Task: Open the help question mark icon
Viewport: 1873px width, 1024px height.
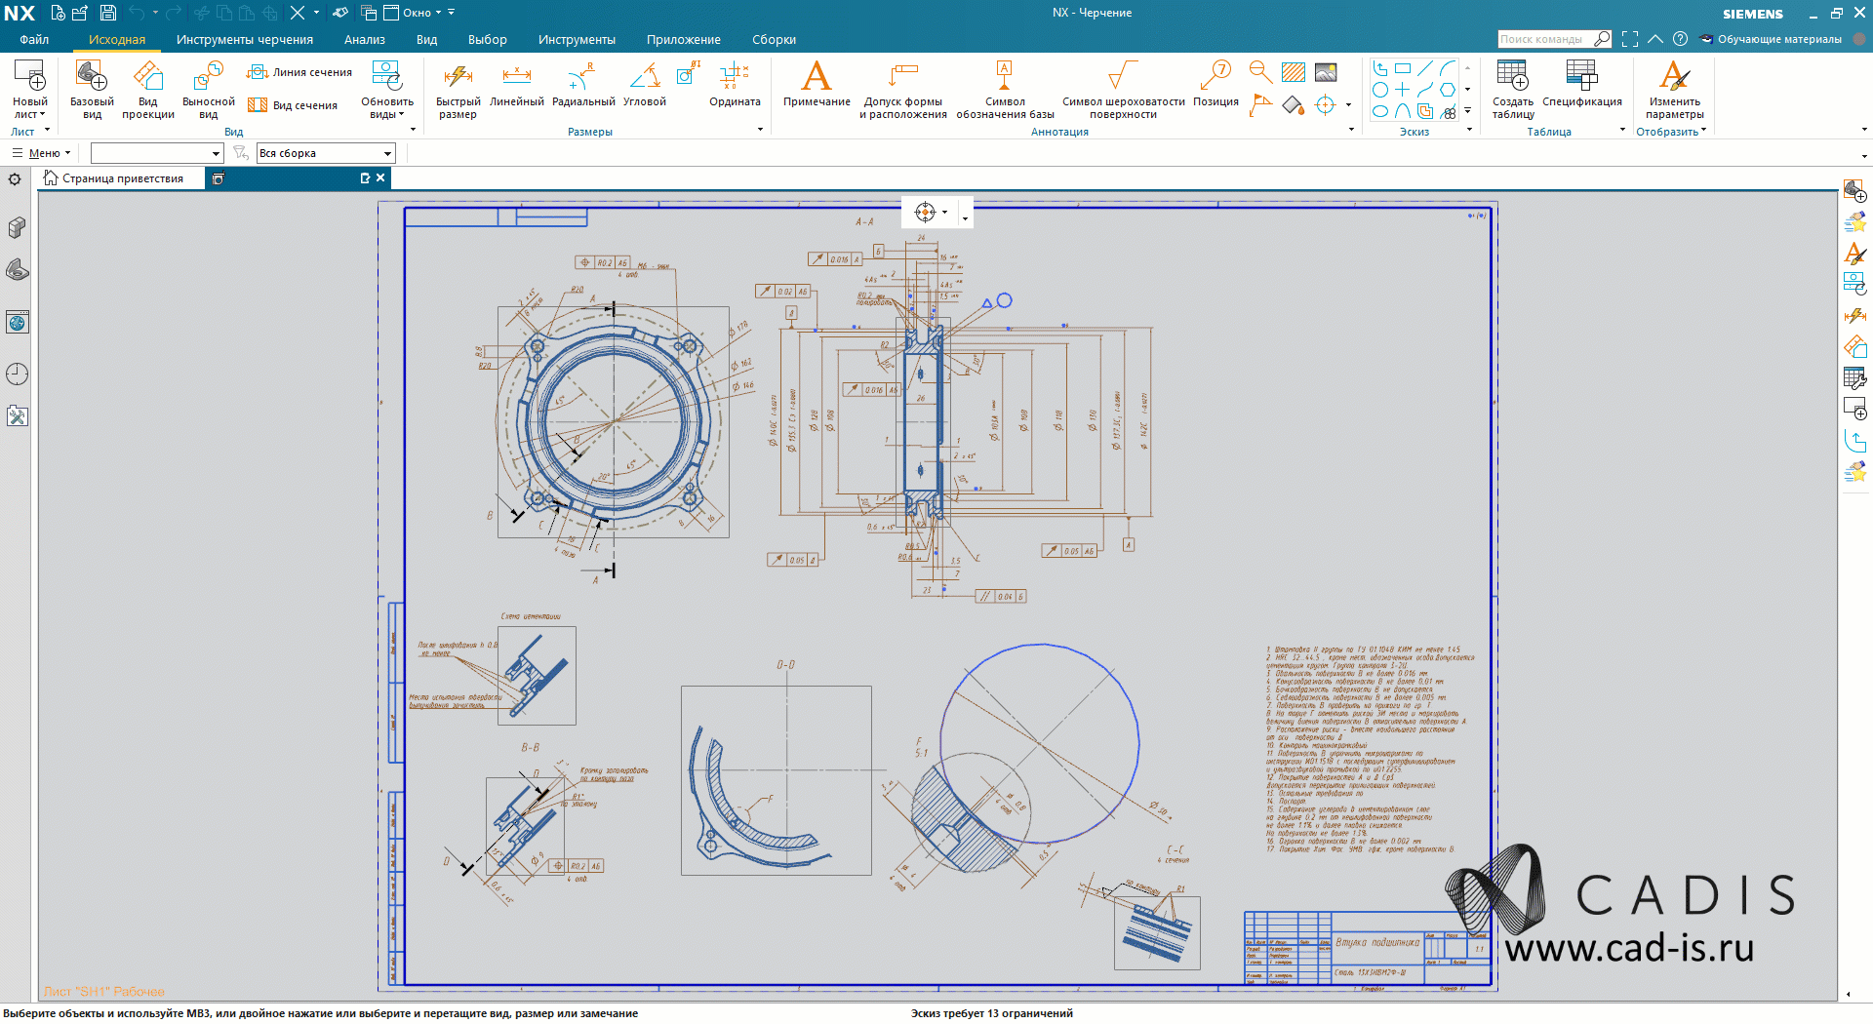Action: coord(1680,39)
